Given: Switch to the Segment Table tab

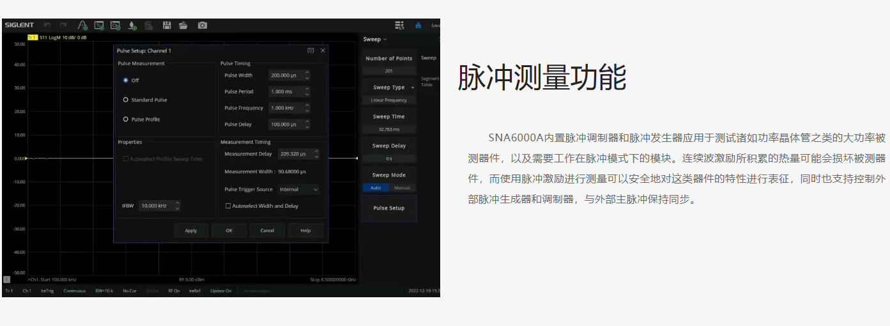Looking at the screenshot, I should 430,82.
